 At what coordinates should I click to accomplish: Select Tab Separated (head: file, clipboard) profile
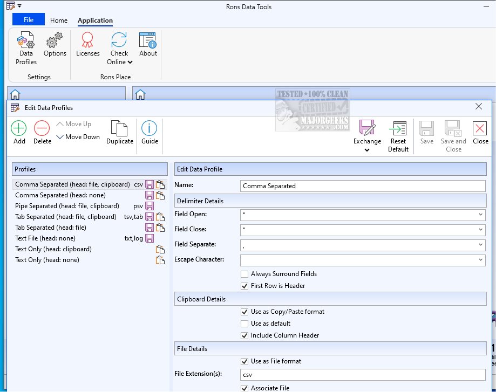click(90, 217)
